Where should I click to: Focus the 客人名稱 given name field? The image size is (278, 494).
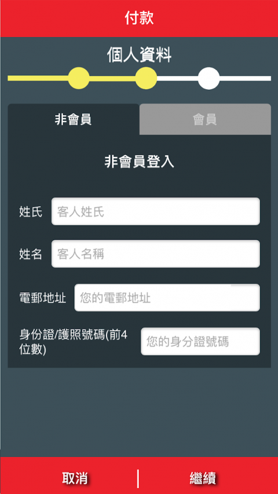[x=156, y=254]
